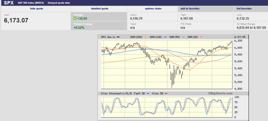Select the low value 6,132.35
The image size is (268, 121).
point(243,18)
